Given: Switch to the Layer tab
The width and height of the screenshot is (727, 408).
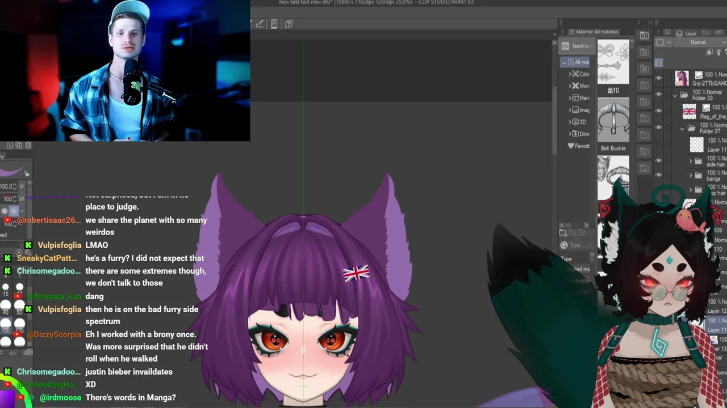Looking at the screenshot, I should [x=686, y=33].
